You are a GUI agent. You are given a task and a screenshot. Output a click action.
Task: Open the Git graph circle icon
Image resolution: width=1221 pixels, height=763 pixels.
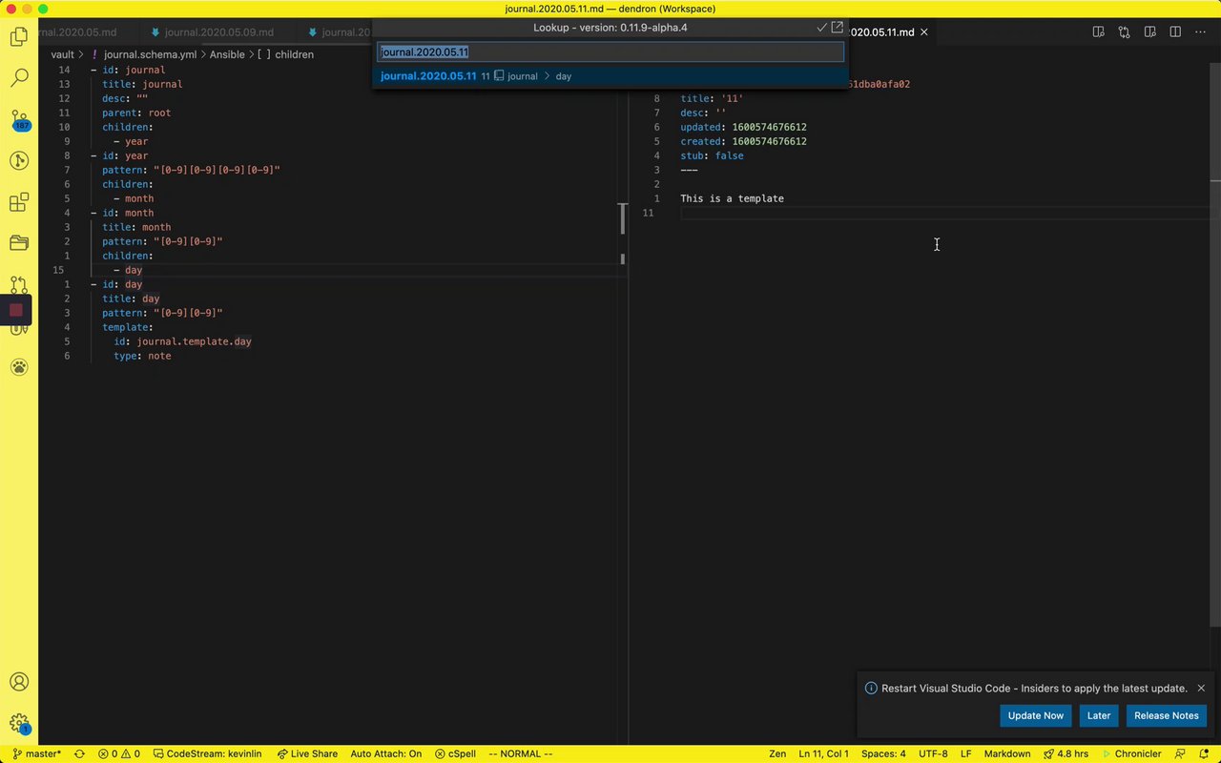pyautogui.click(x=19, y=161)
